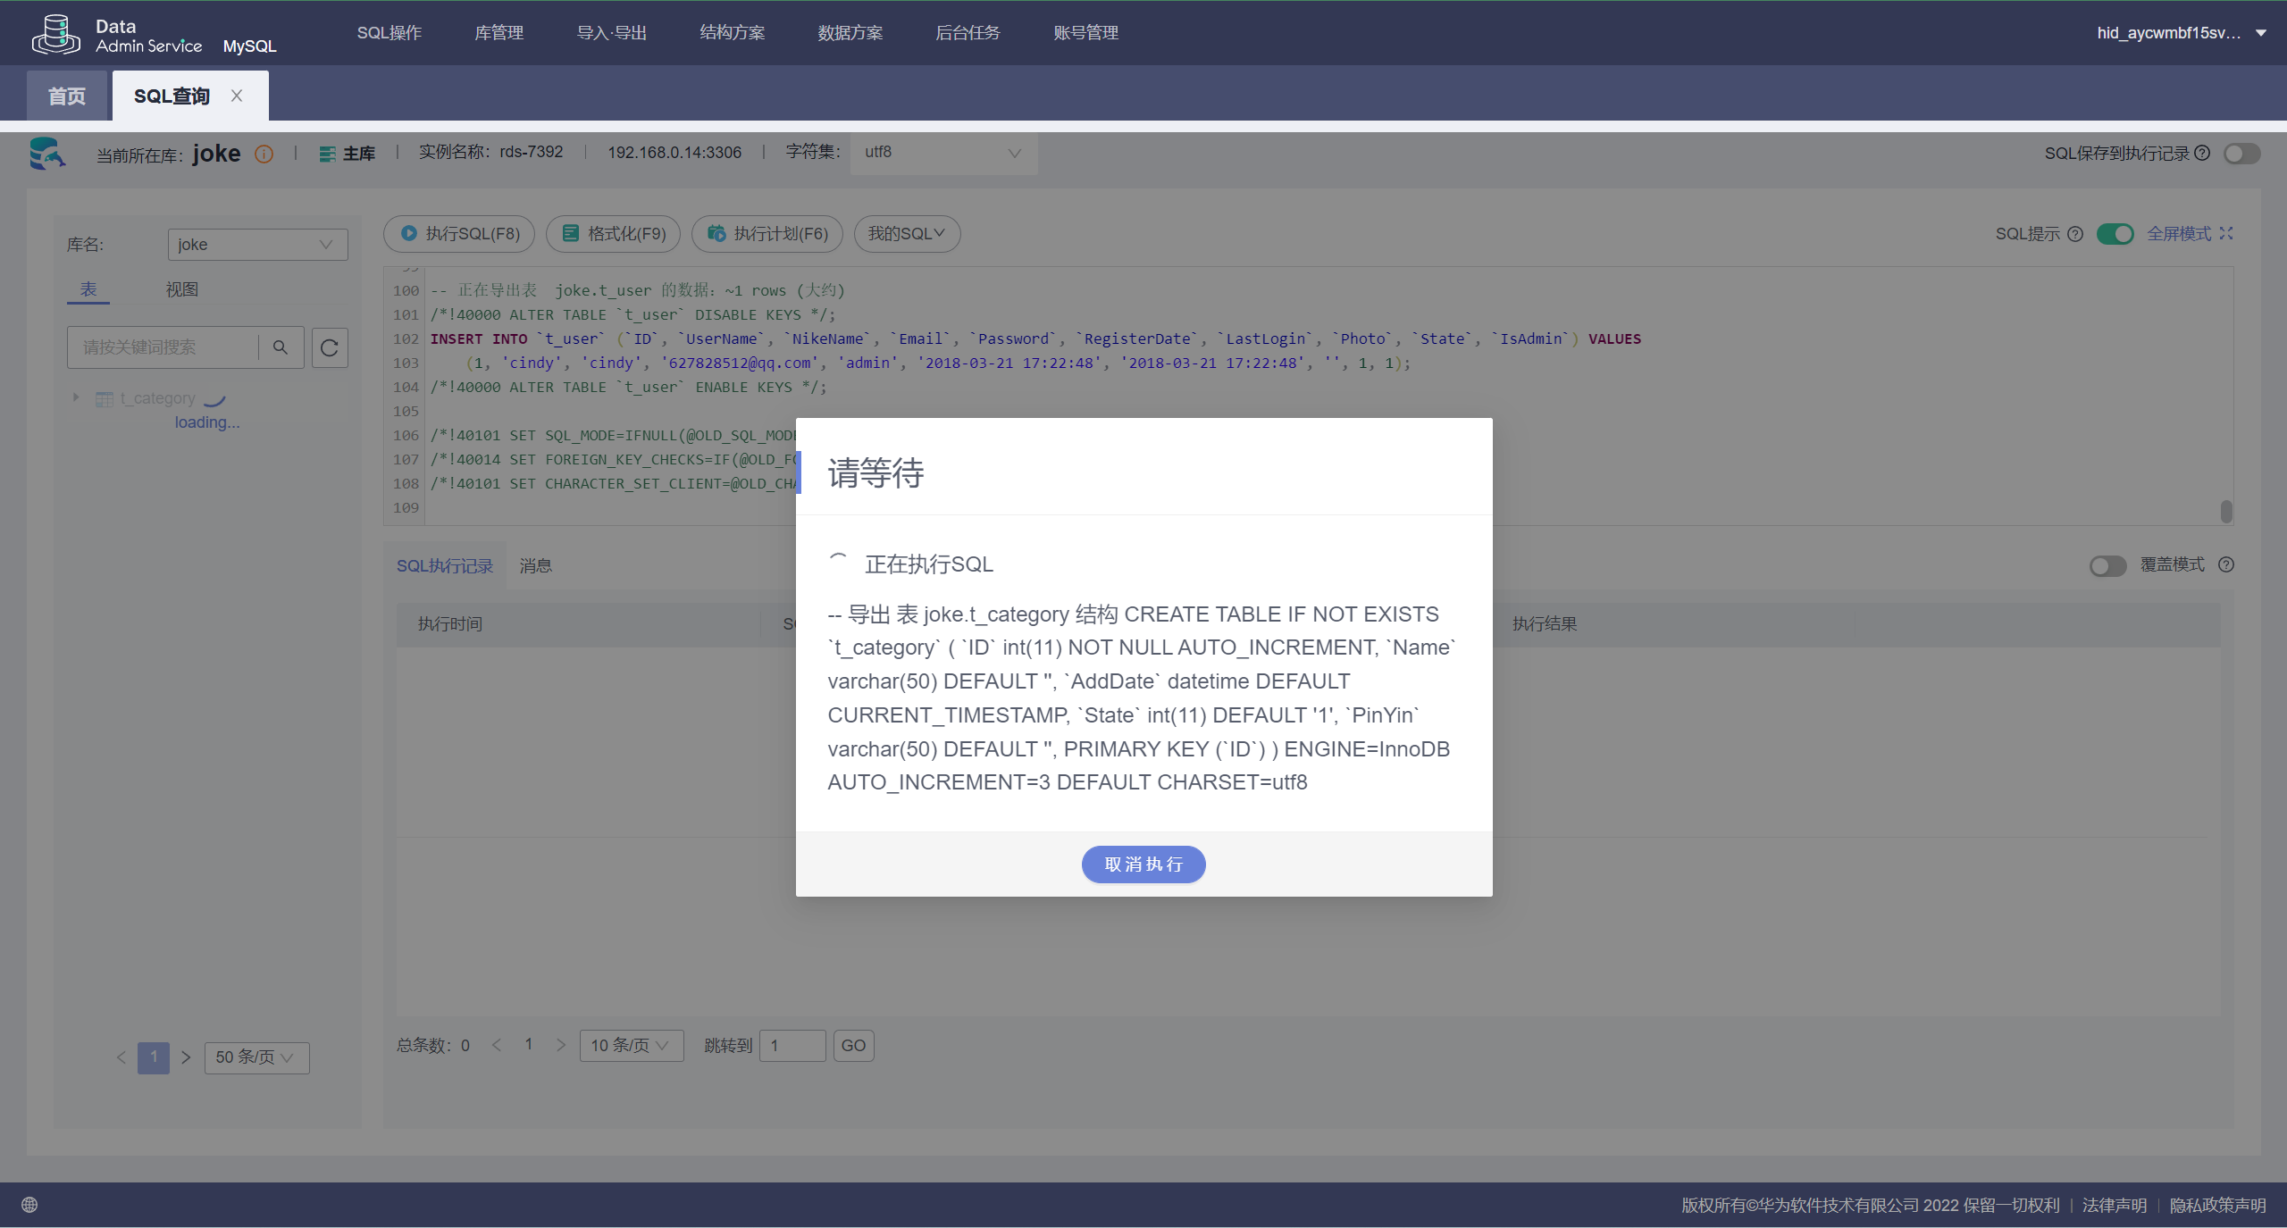2287x1228 pixels.
Task: Click the Data Admin Service logo icon
Action: coord(55,34)
